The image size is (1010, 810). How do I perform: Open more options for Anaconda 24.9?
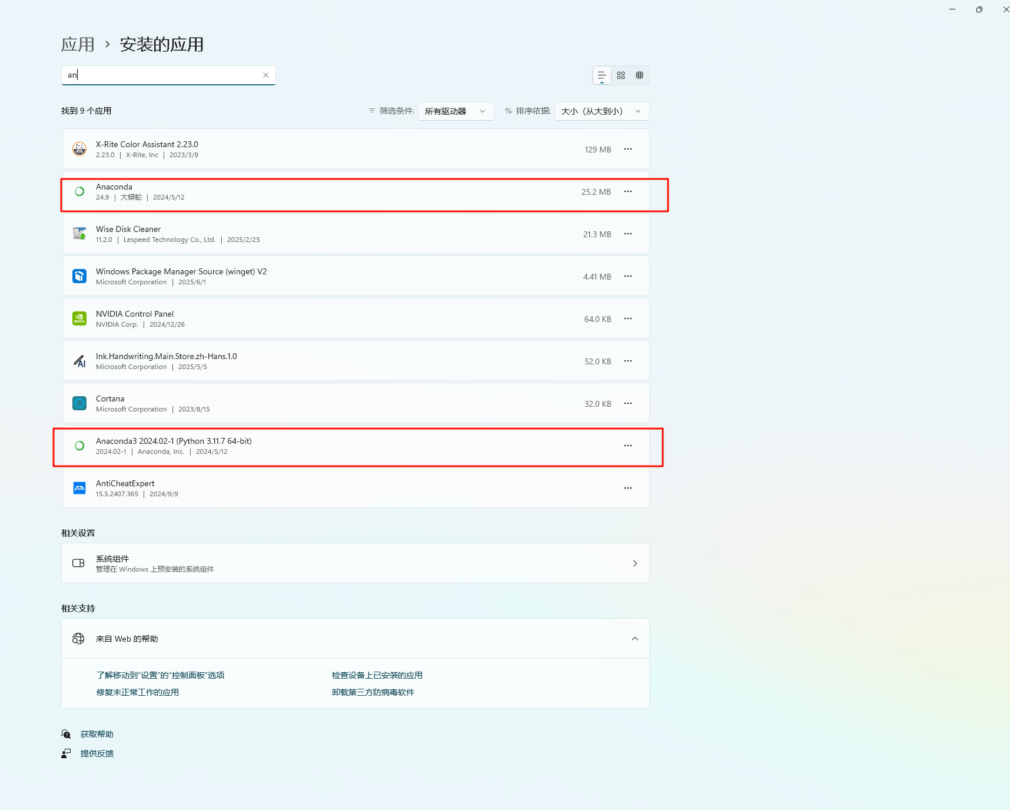628,191
